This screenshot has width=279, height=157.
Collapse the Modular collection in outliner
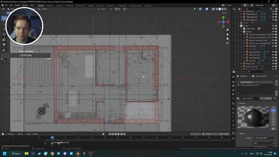click(242, 32)
